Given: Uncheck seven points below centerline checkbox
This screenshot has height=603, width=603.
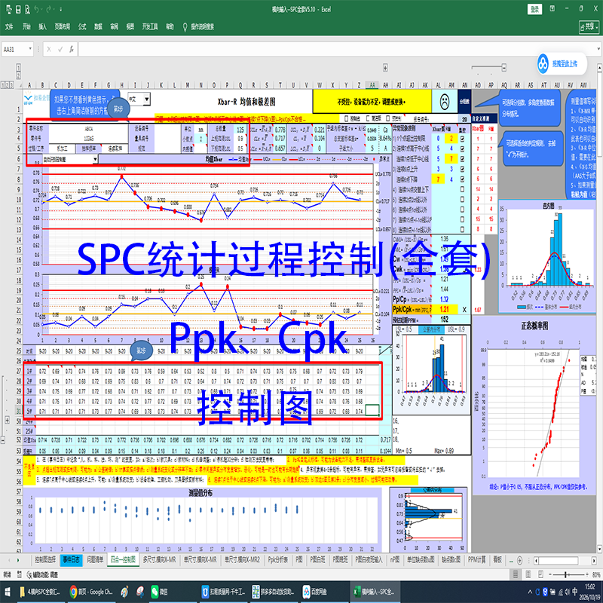Looking at the screenshot, I should [462, 159].
